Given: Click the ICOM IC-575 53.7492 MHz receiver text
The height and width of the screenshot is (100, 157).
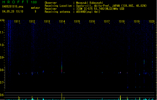Looking at the screenshot, I should point(100,9).
